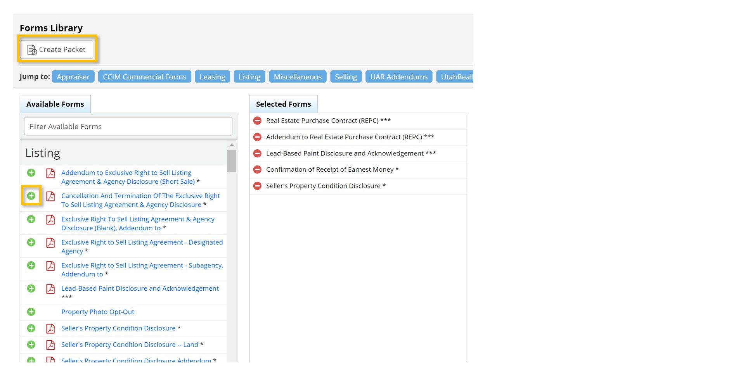Open the Property Photo Opt-Out link
This screenshot has width=736, height=388.
pyautogui.click(x=98, y=312)
